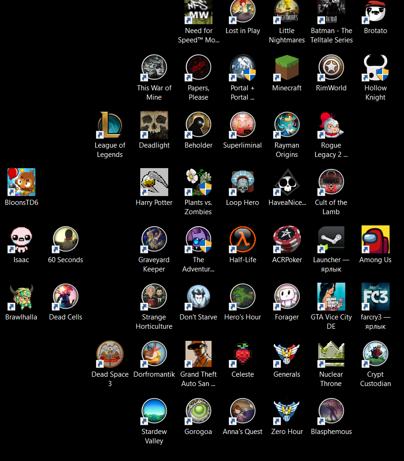The width and height of the screenshot is (404, 461).
Task: Select the Nuclear Throne crown icon
Action: click(331, 354)
